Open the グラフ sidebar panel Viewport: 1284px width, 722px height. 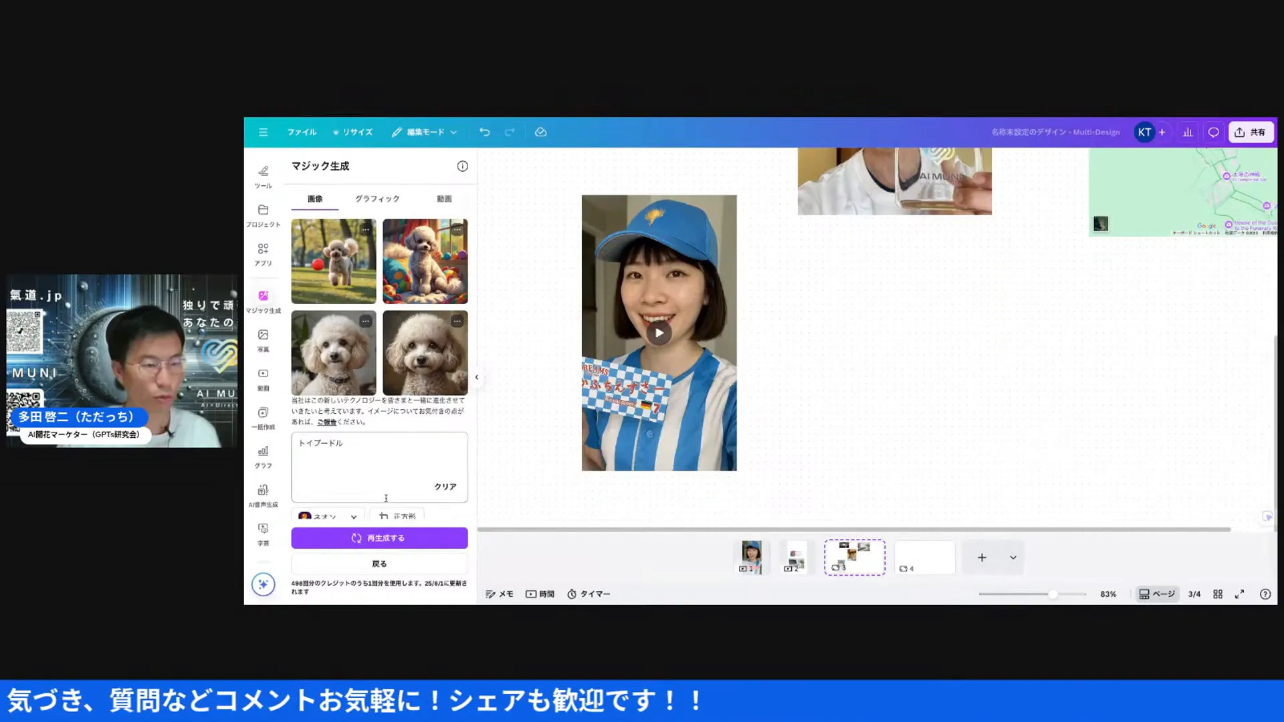point(263,457)
